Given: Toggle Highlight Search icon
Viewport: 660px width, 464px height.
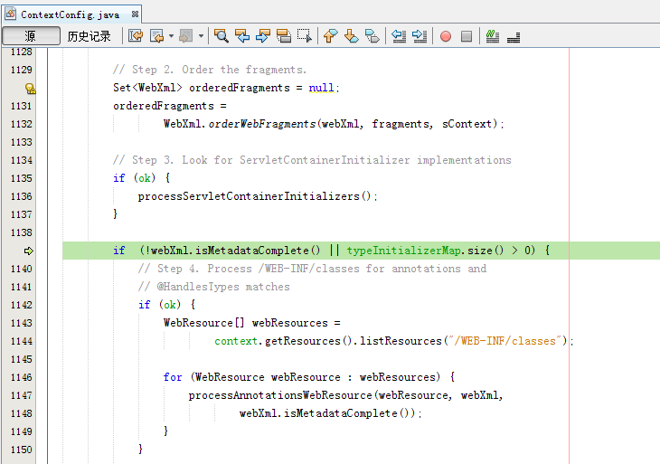Looking at the screenshot, I should pos(284,36).
